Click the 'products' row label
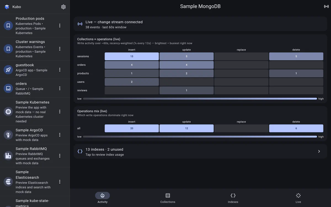Screen dimensions: 331x207 [x=83, y=73]
